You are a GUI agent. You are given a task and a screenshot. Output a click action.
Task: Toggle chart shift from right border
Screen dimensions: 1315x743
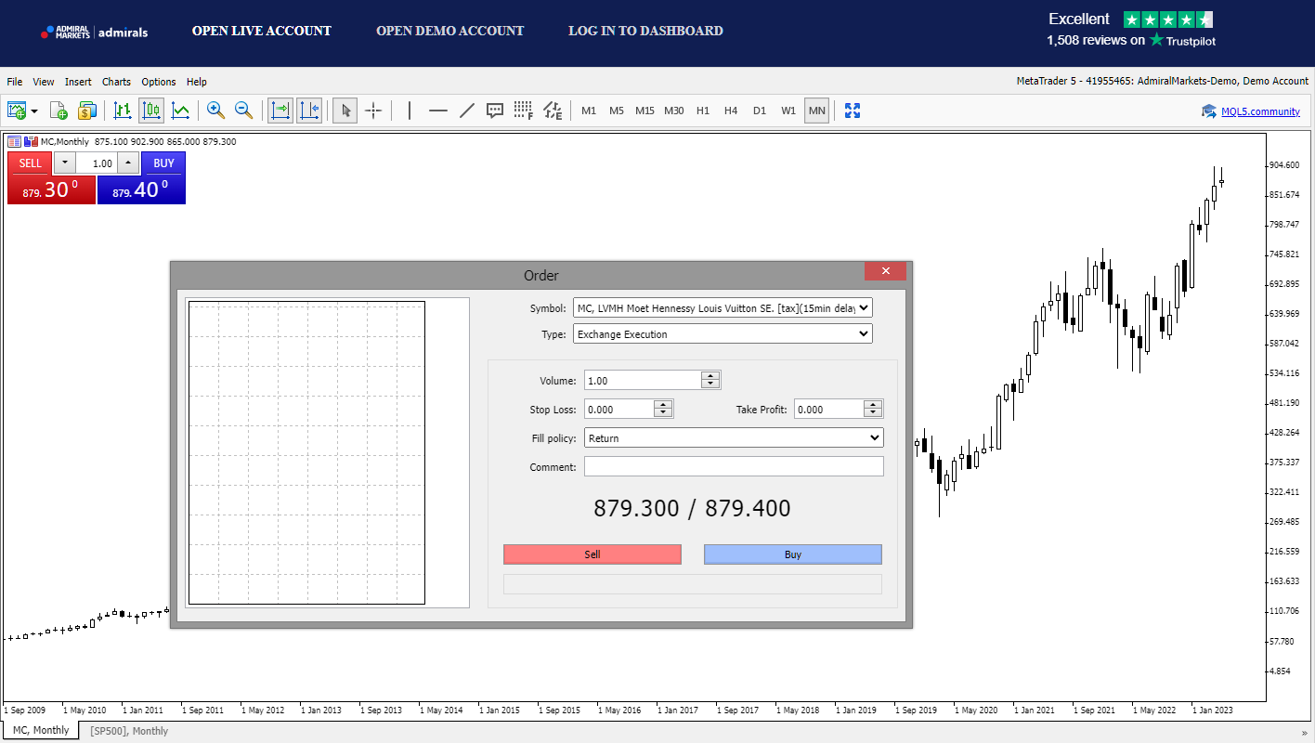click(x=309, y=111)
